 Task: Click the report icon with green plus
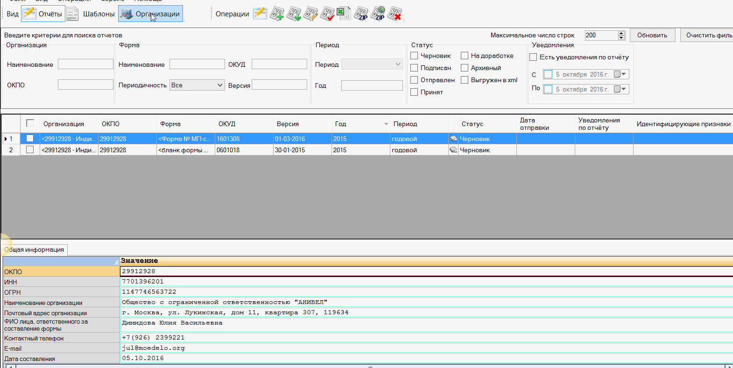(x=277, y=14)
